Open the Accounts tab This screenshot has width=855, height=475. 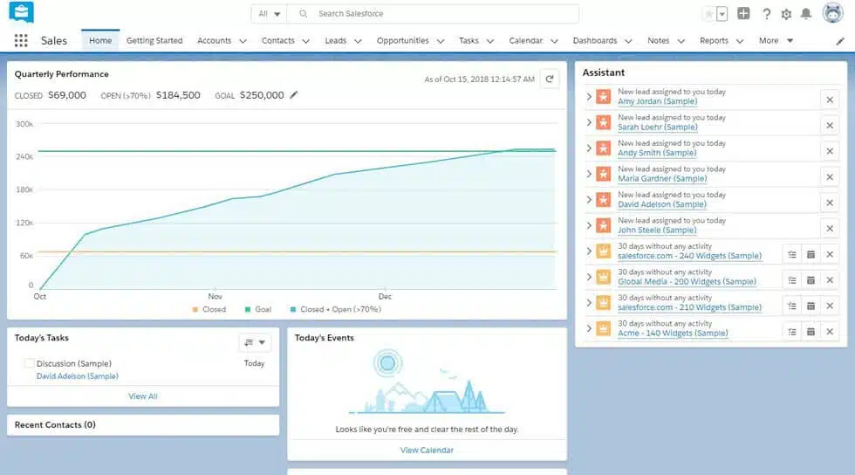coord(215,40)
